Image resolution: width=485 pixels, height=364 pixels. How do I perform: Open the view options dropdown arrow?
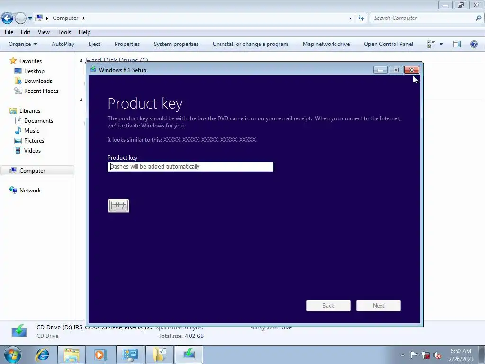pos(441,44)
